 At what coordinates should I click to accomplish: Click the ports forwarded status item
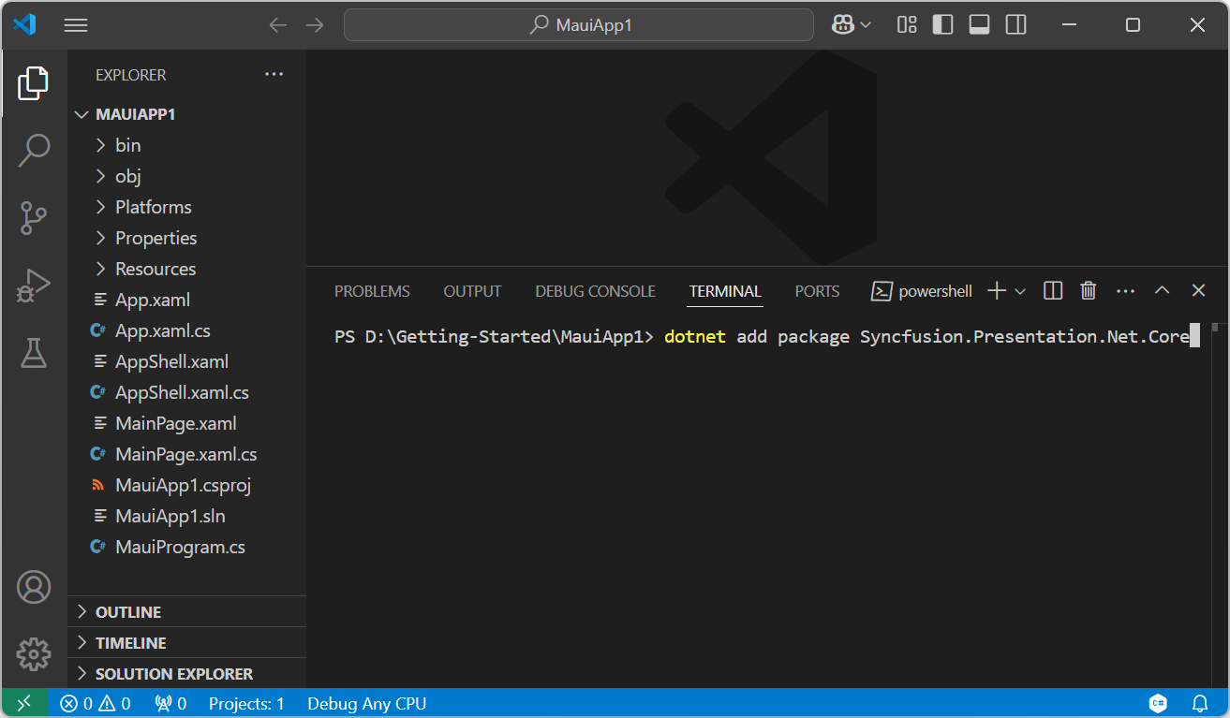pyautogui.click(x=170, y=703)
